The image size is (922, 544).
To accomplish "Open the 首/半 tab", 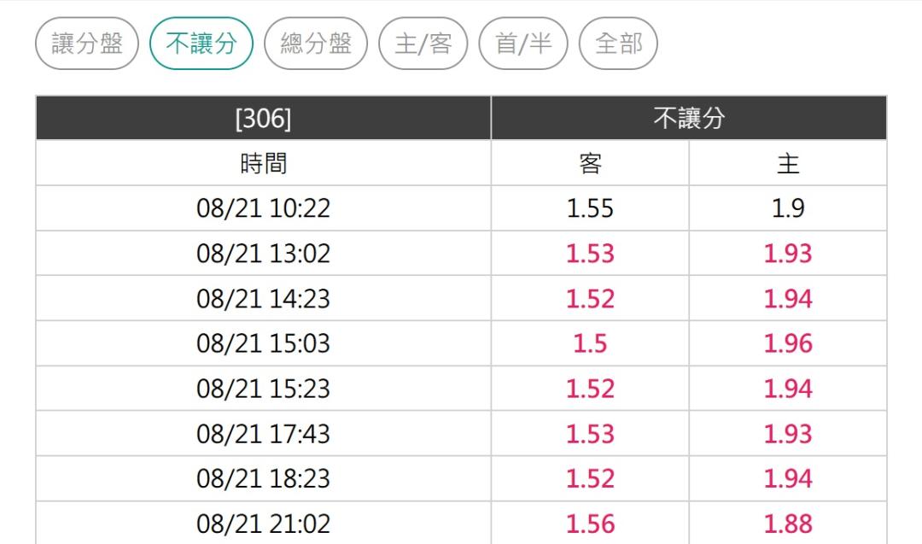I will tap(523, 44).
